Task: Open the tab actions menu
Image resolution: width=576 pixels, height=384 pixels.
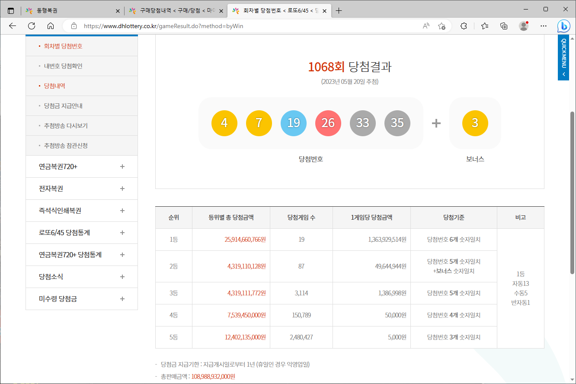Action: [x=11, y=11]
